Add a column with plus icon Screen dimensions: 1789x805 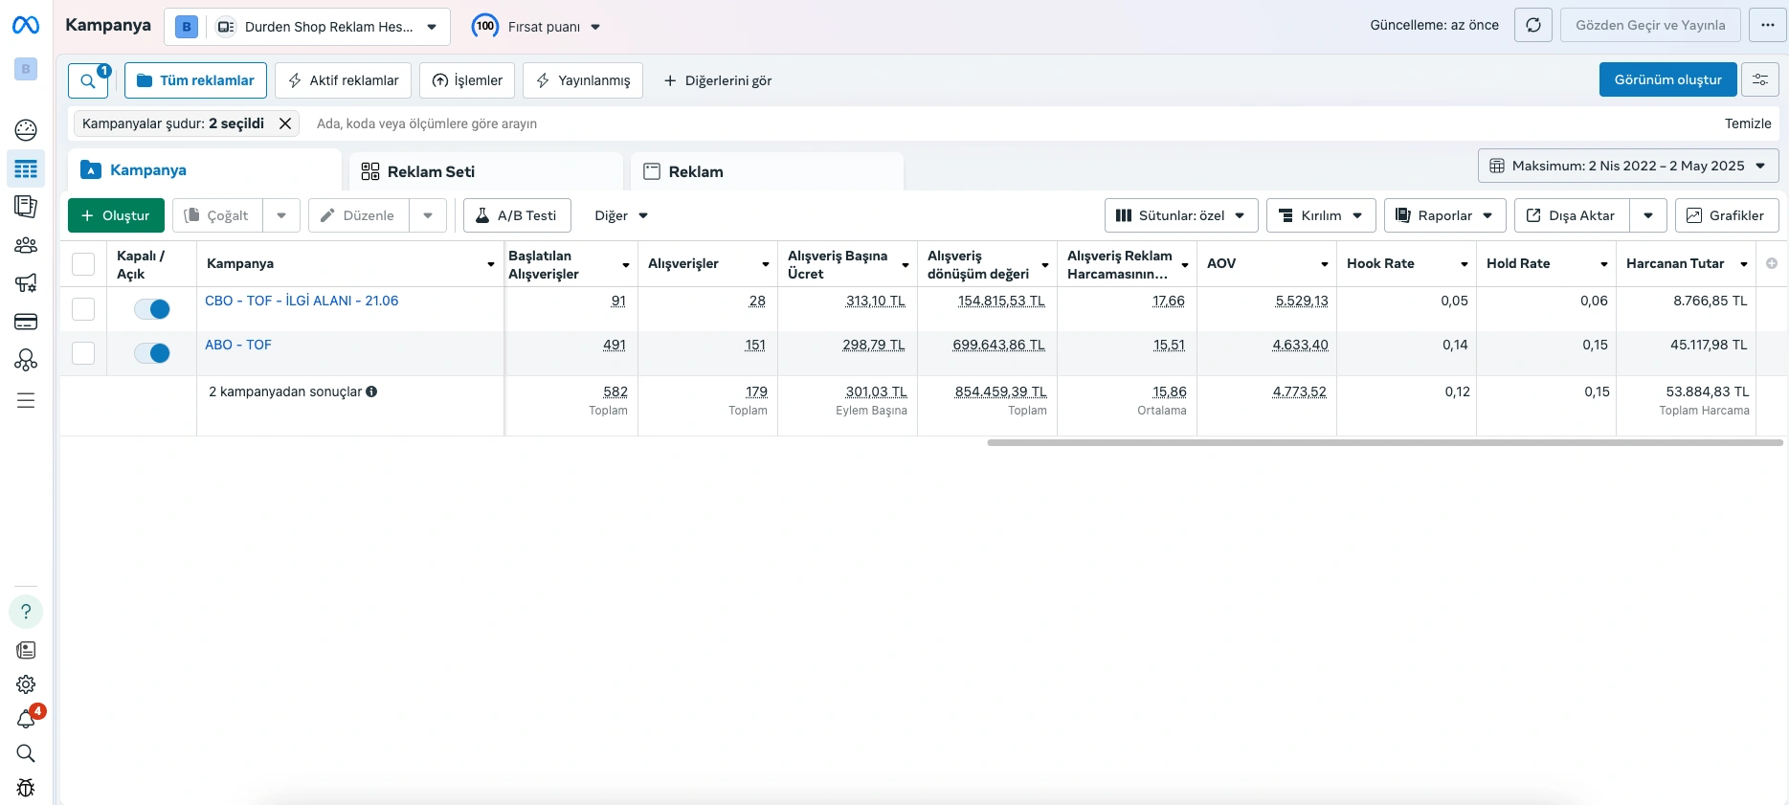[1772, 263]
